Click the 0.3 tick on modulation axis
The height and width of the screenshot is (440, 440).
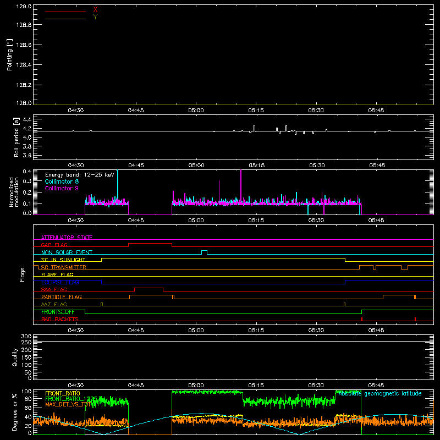pos(27,181)
